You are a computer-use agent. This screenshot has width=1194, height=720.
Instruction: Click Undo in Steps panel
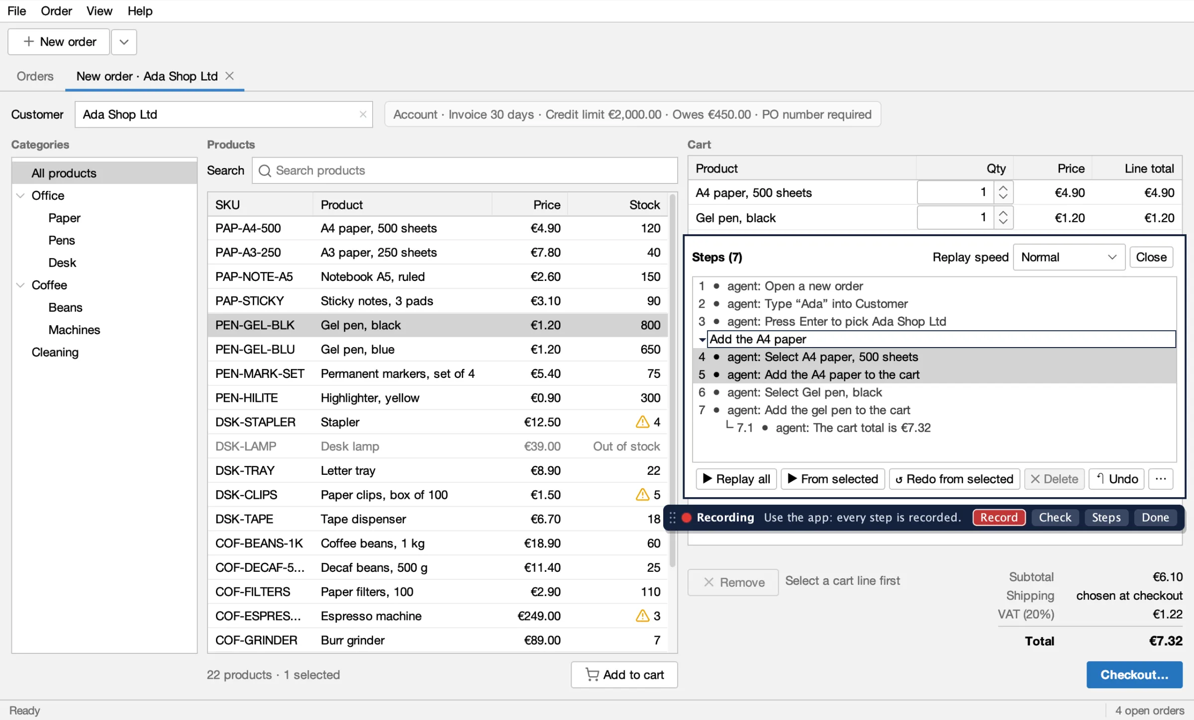tap(1116, 479)
